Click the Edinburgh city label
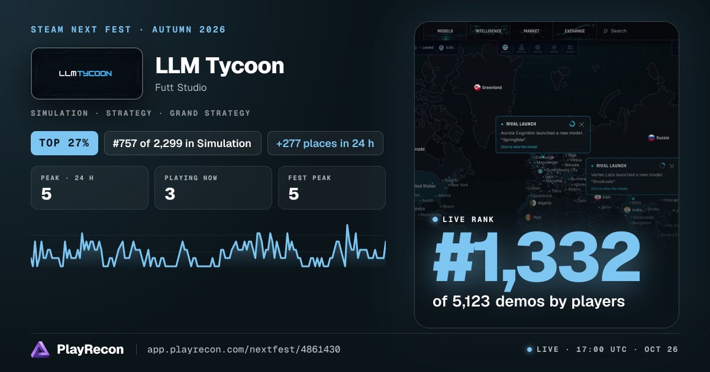The height and width of the screenshot is (372, 710). click(x=544, y=158)
